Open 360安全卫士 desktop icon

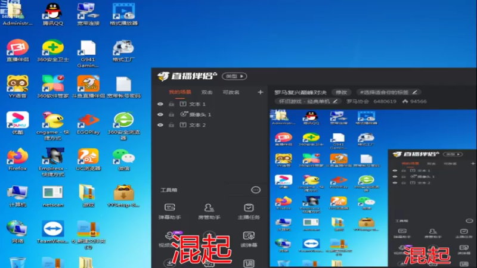pos(53,50)
